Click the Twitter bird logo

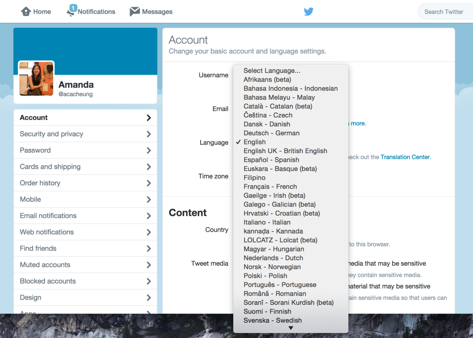coord(309,12)
